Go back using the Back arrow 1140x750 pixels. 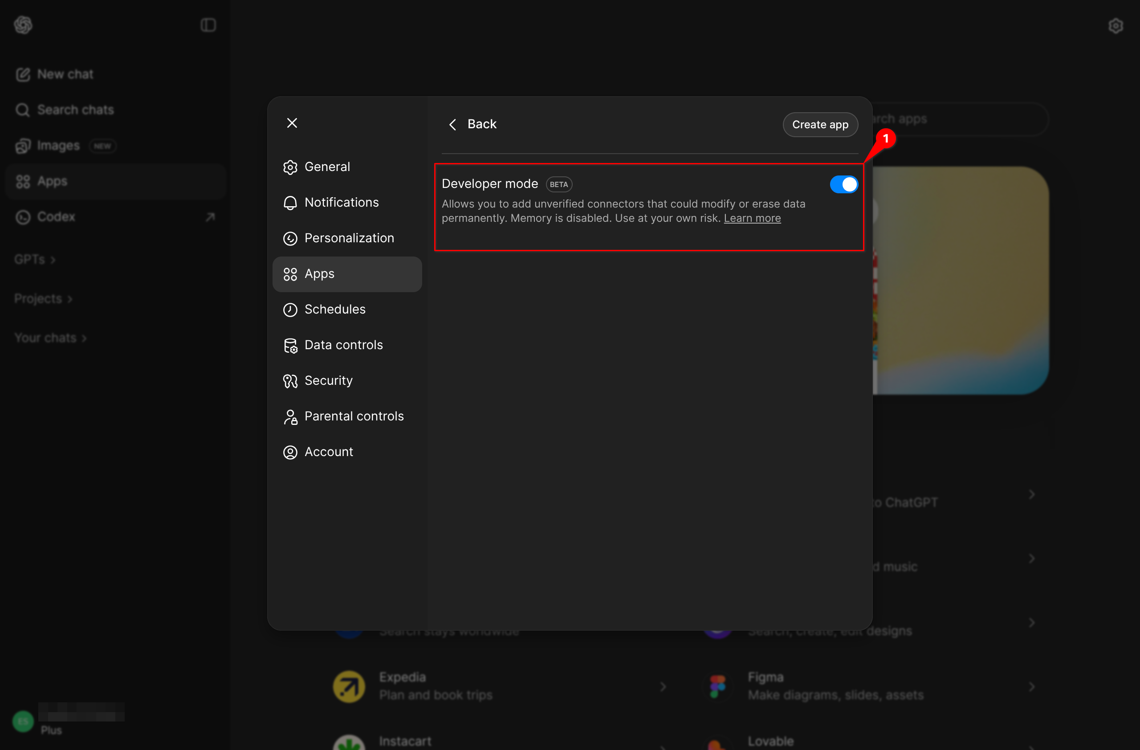coord(452,125)
